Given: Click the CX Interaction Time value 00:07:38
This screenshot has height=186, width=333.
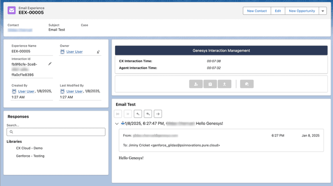Looking at the screenshot, I should coord(214,61).
